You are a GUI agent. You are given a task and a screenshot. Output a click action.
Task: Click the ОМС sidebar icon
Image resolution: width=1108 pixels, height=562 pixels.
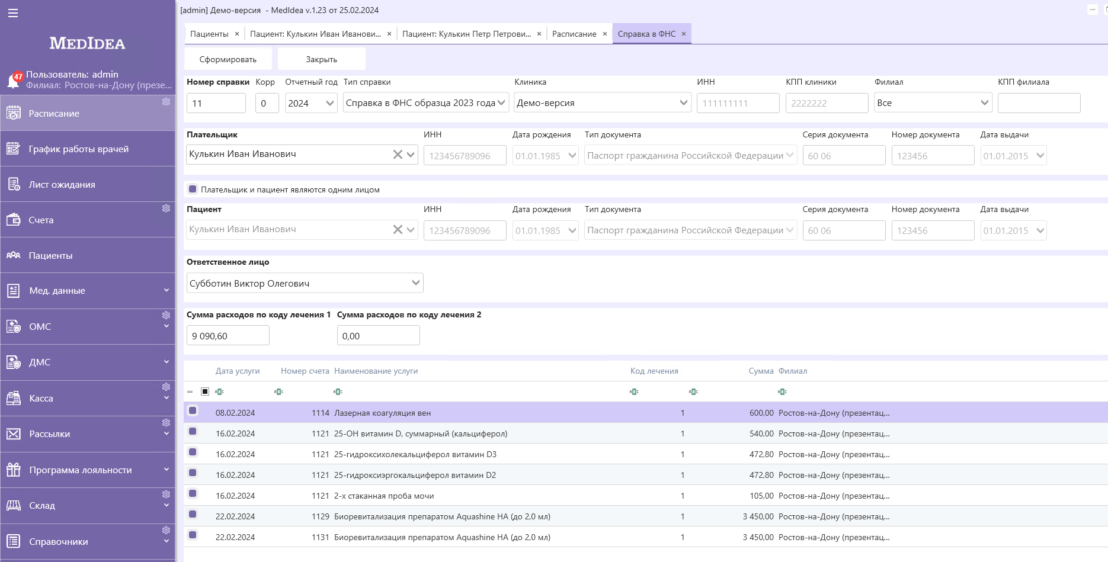pos(14,326)
